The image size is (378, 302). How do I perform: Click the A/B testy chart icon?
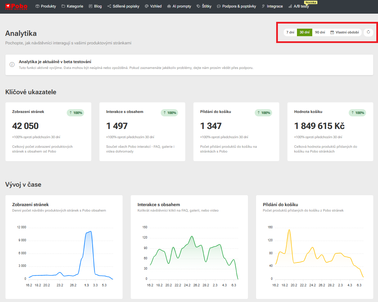coord(290,6)
